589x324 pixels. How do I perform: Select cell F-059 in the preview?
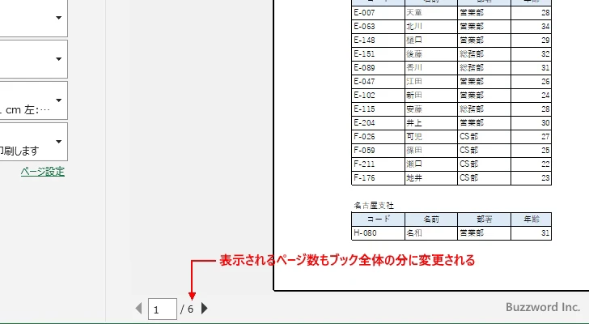[x=379, y=151]
